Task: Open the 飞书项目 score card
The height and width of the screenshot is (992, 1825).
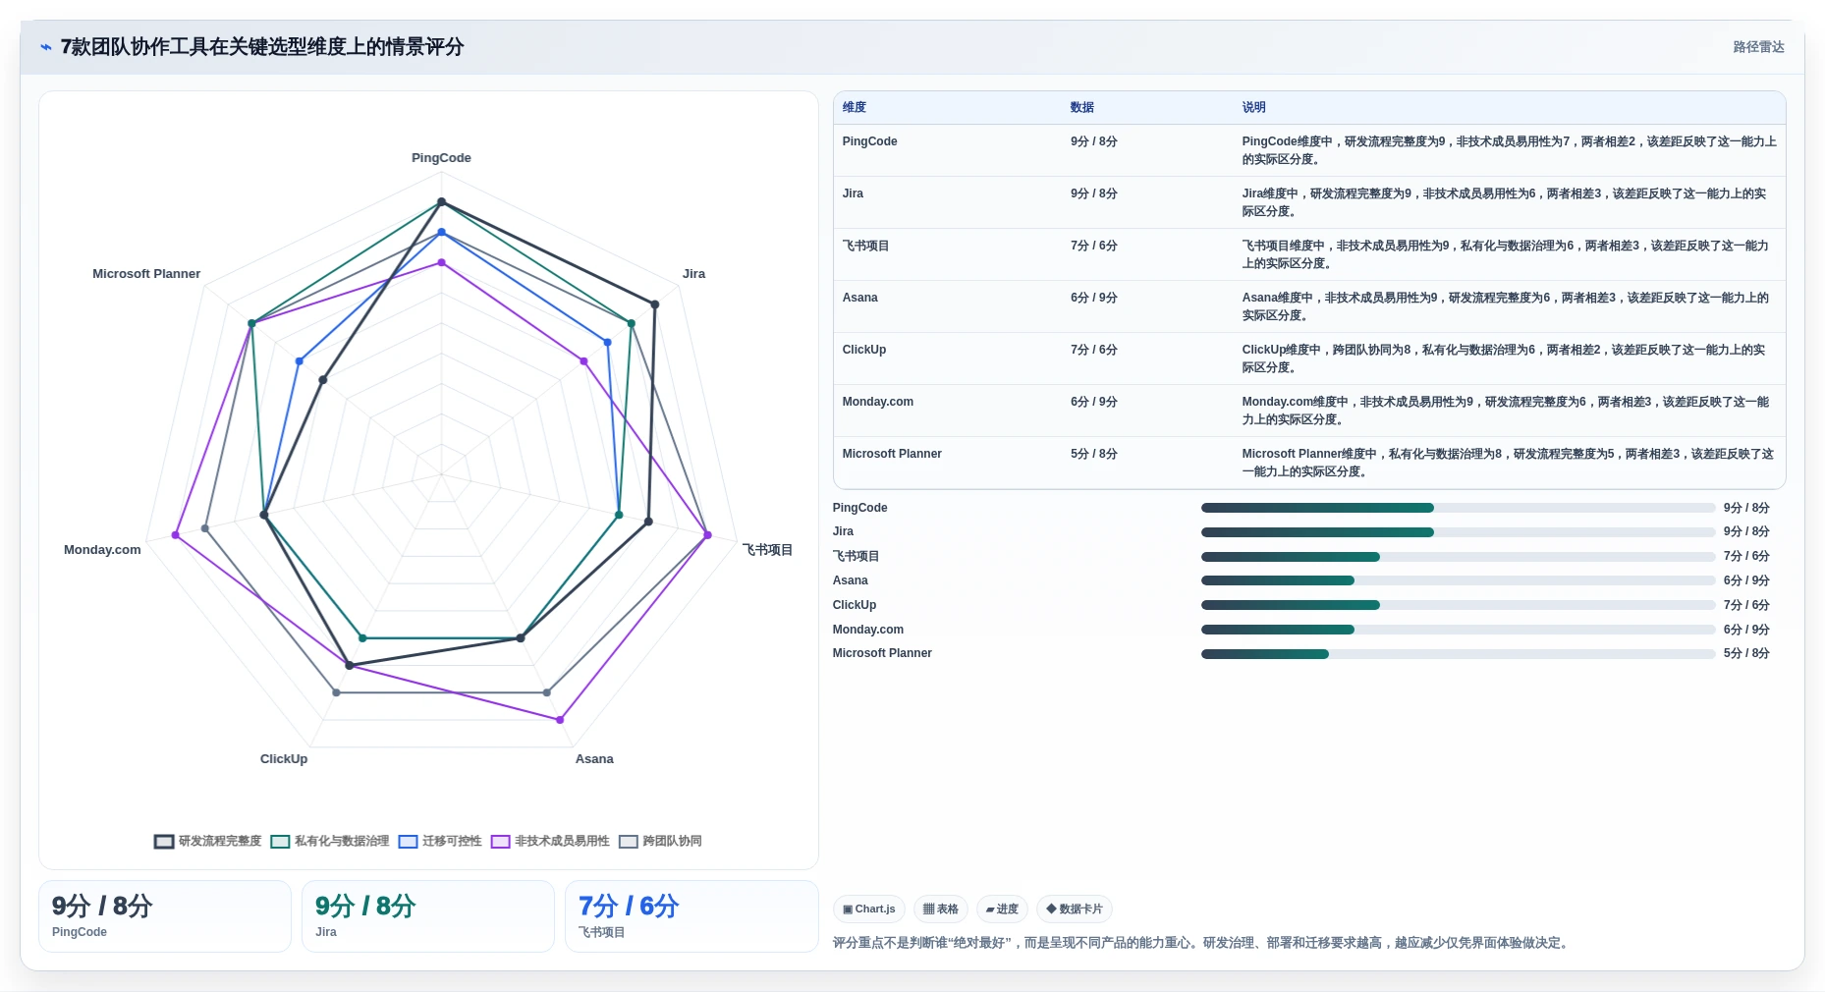Action: point(691,916)
